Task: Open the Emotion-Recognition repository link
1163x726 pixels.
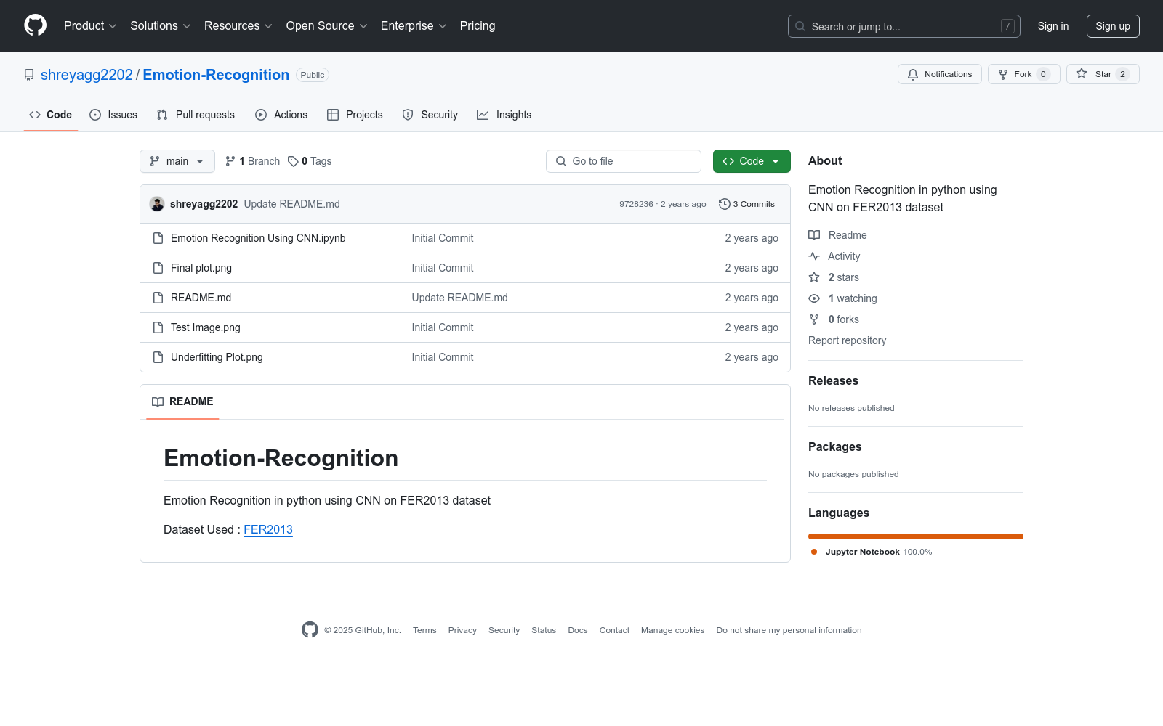Action: tap(216, 75)
